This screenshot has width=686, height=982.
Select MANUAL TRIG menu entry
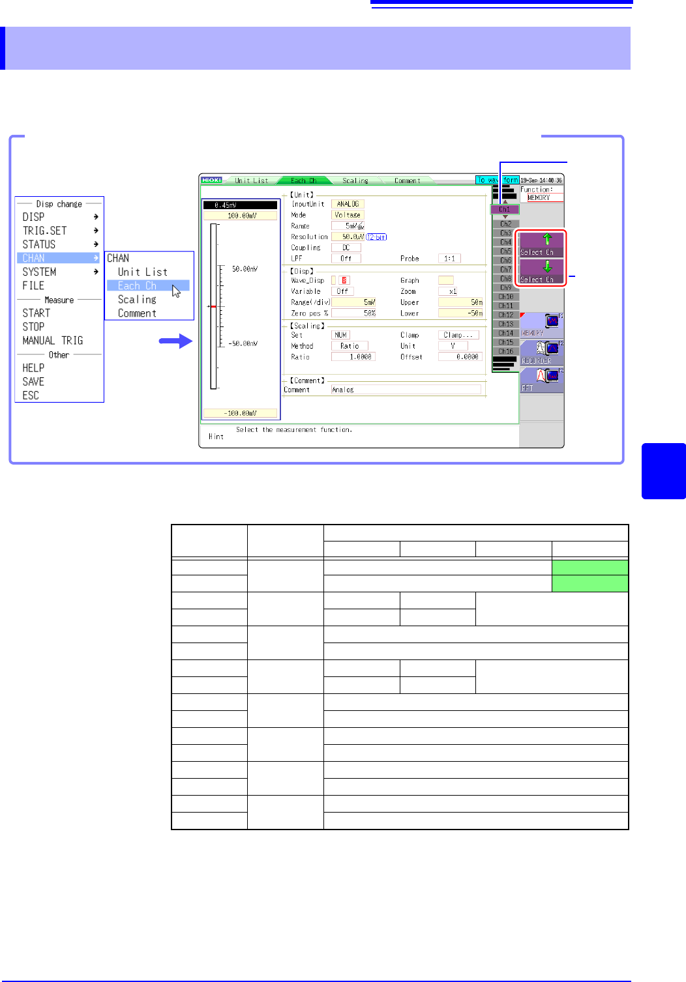coord(53,340)
